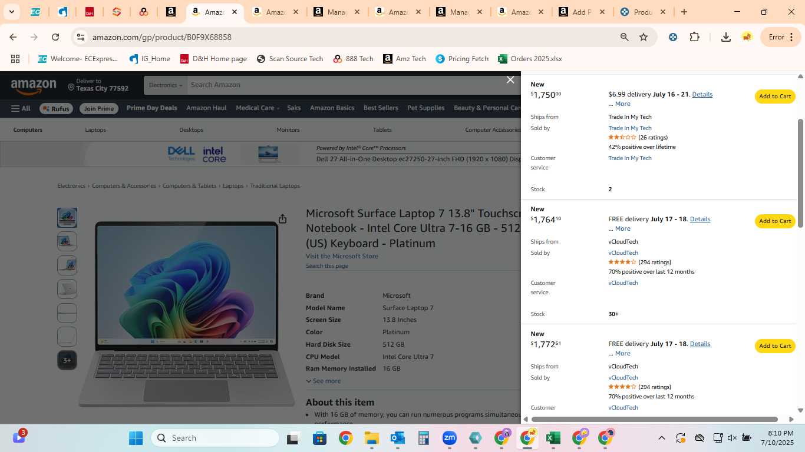
Task: Open Details link for July 16 - 21 delivery
Action: pyautogui.click(x=702, y=95)
